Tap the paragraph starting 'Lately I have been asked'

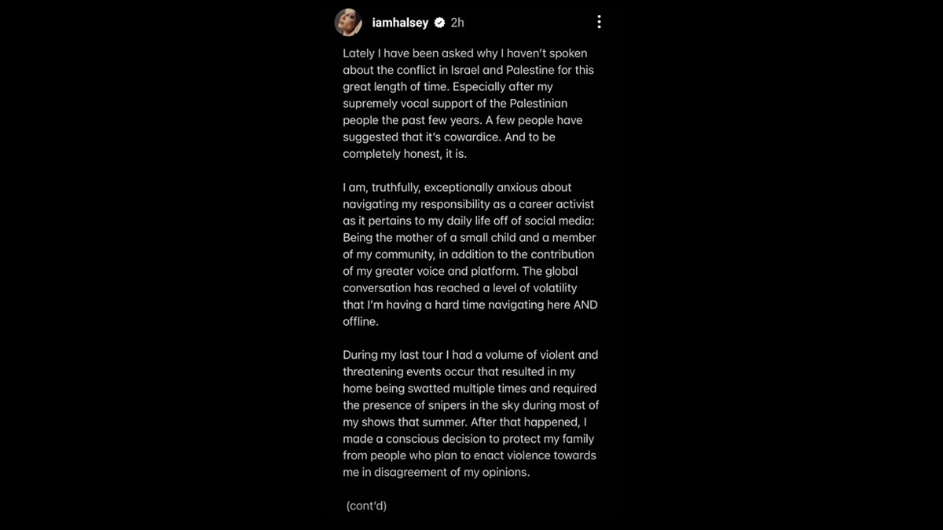pos(468,104)
